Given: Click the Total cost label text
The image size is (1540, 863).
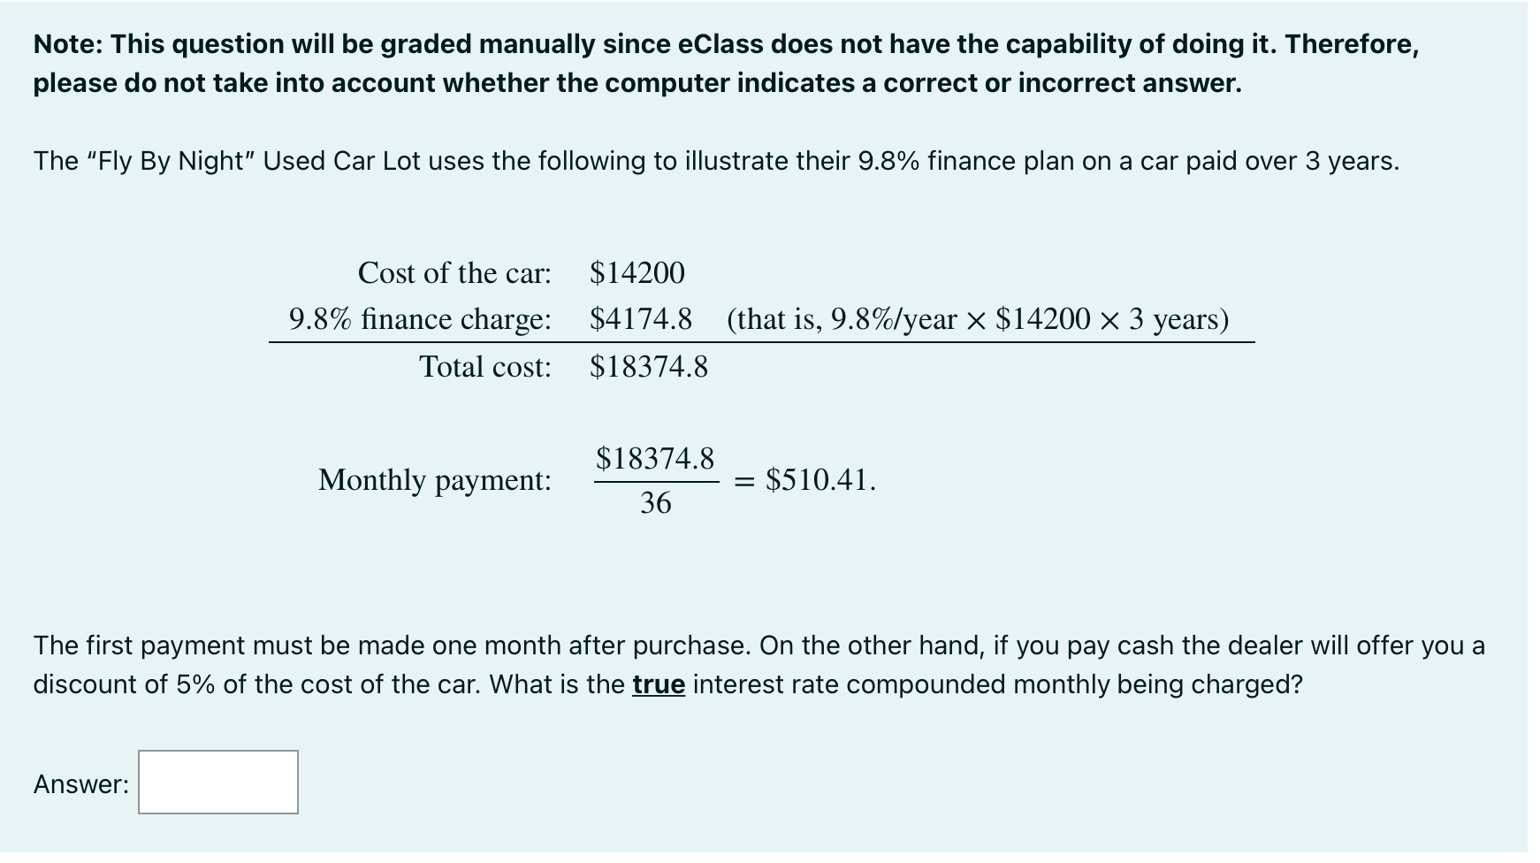Looking at the screenshot, I should [x=488, y=366].
